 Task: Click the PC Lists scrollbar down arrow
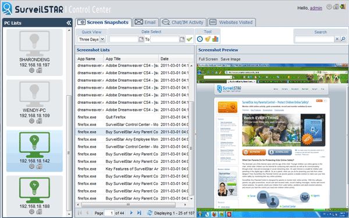tap(69, 214)
